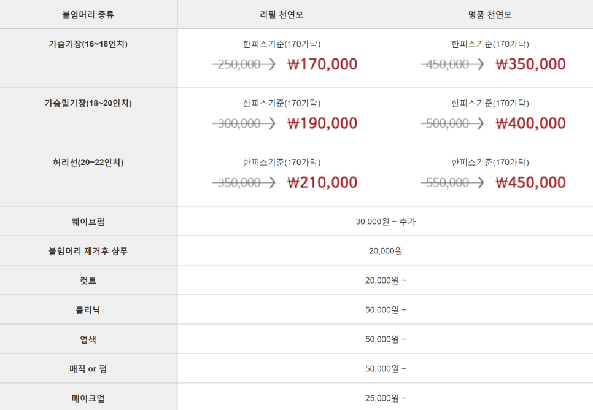Click the 가슴밑기장(18~20인치) row label

[x=88, y=103]
